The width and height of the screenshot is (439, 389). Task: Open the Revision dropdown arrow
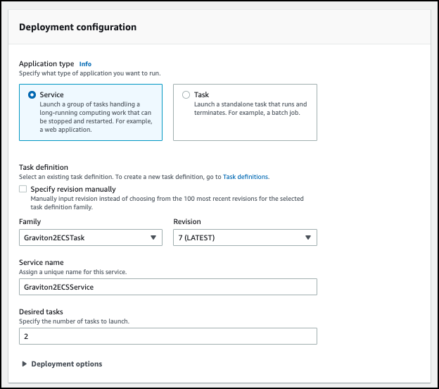pyautogui.click(x=308, y=237)
